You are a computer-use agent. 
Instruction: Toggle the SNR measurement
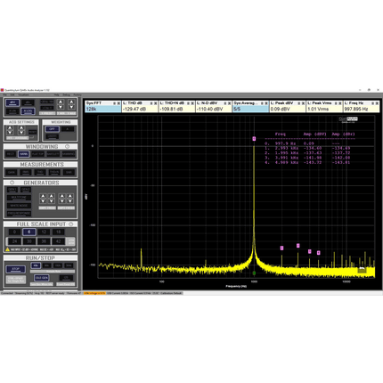point(69,172)
